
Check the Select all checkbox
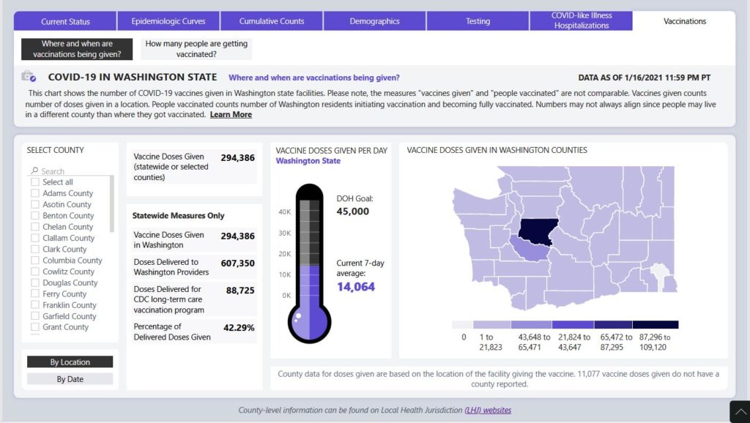coord(35,182)
